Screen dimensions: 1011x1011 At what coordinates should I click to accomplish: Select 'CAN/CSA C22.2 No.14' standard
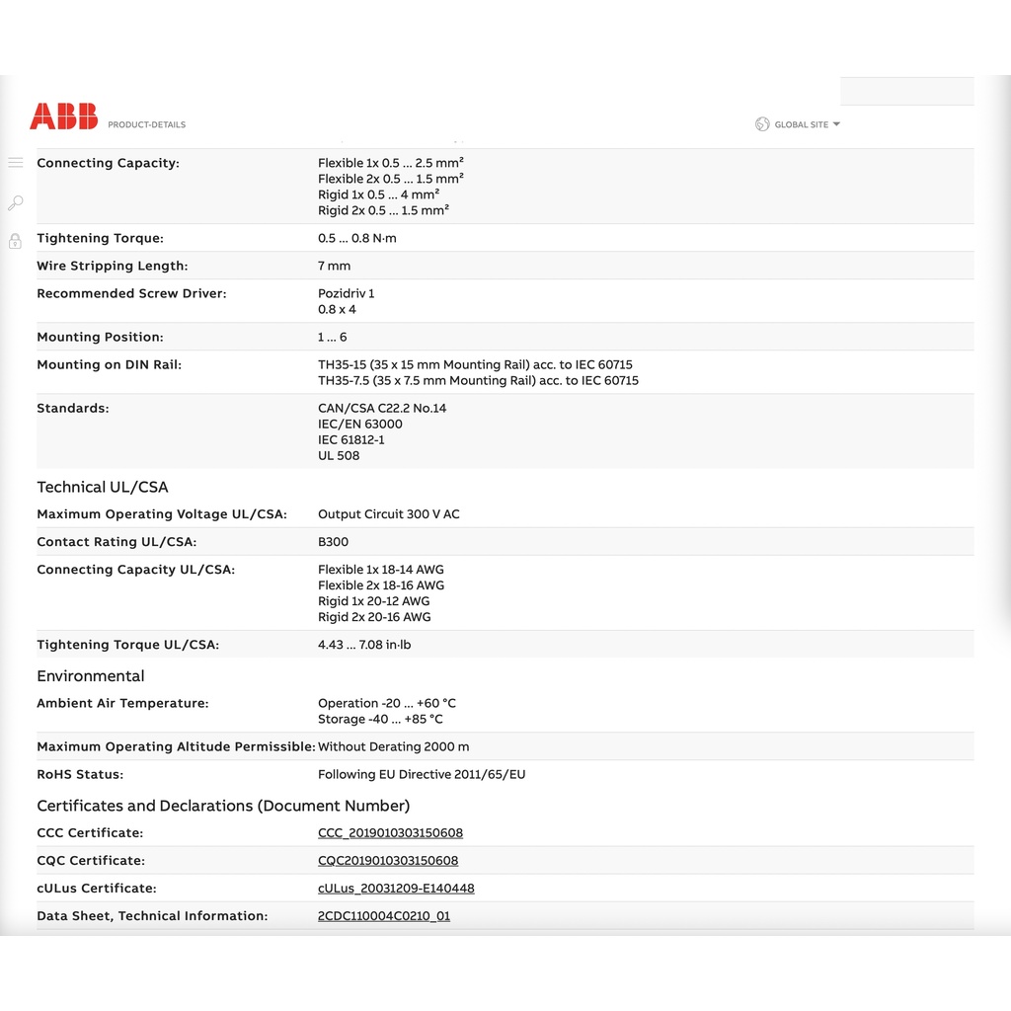pos(382,408)
